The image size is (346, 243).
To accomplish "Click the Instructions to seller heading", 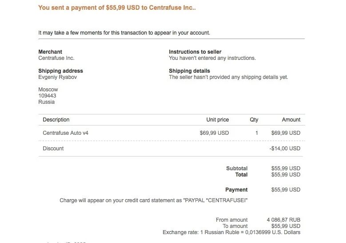I will tap(195, 52).
